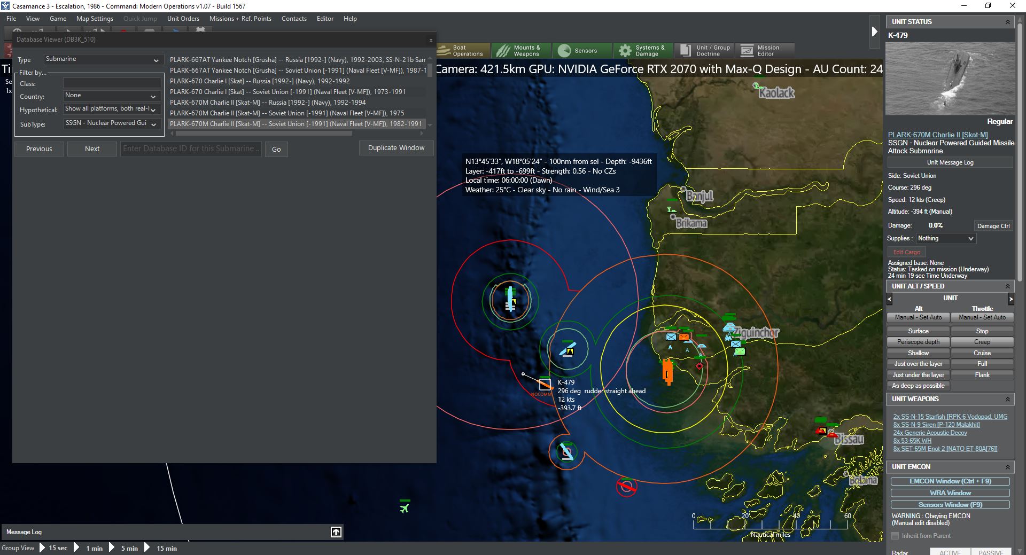Select the red circled contact south of coast

click(x=626, y=487)
